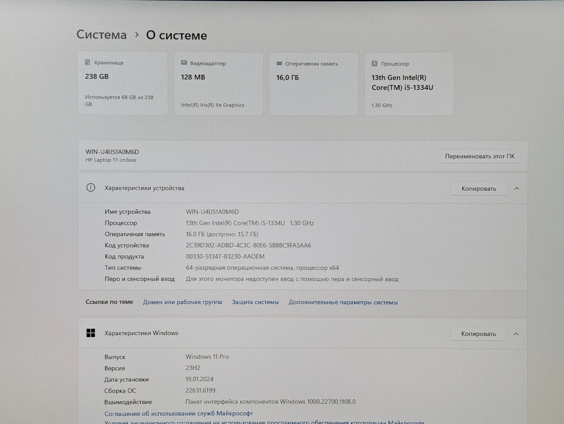
Task: Click the info icon beside Характеристики устройства
Action: (x=91, y=188)
